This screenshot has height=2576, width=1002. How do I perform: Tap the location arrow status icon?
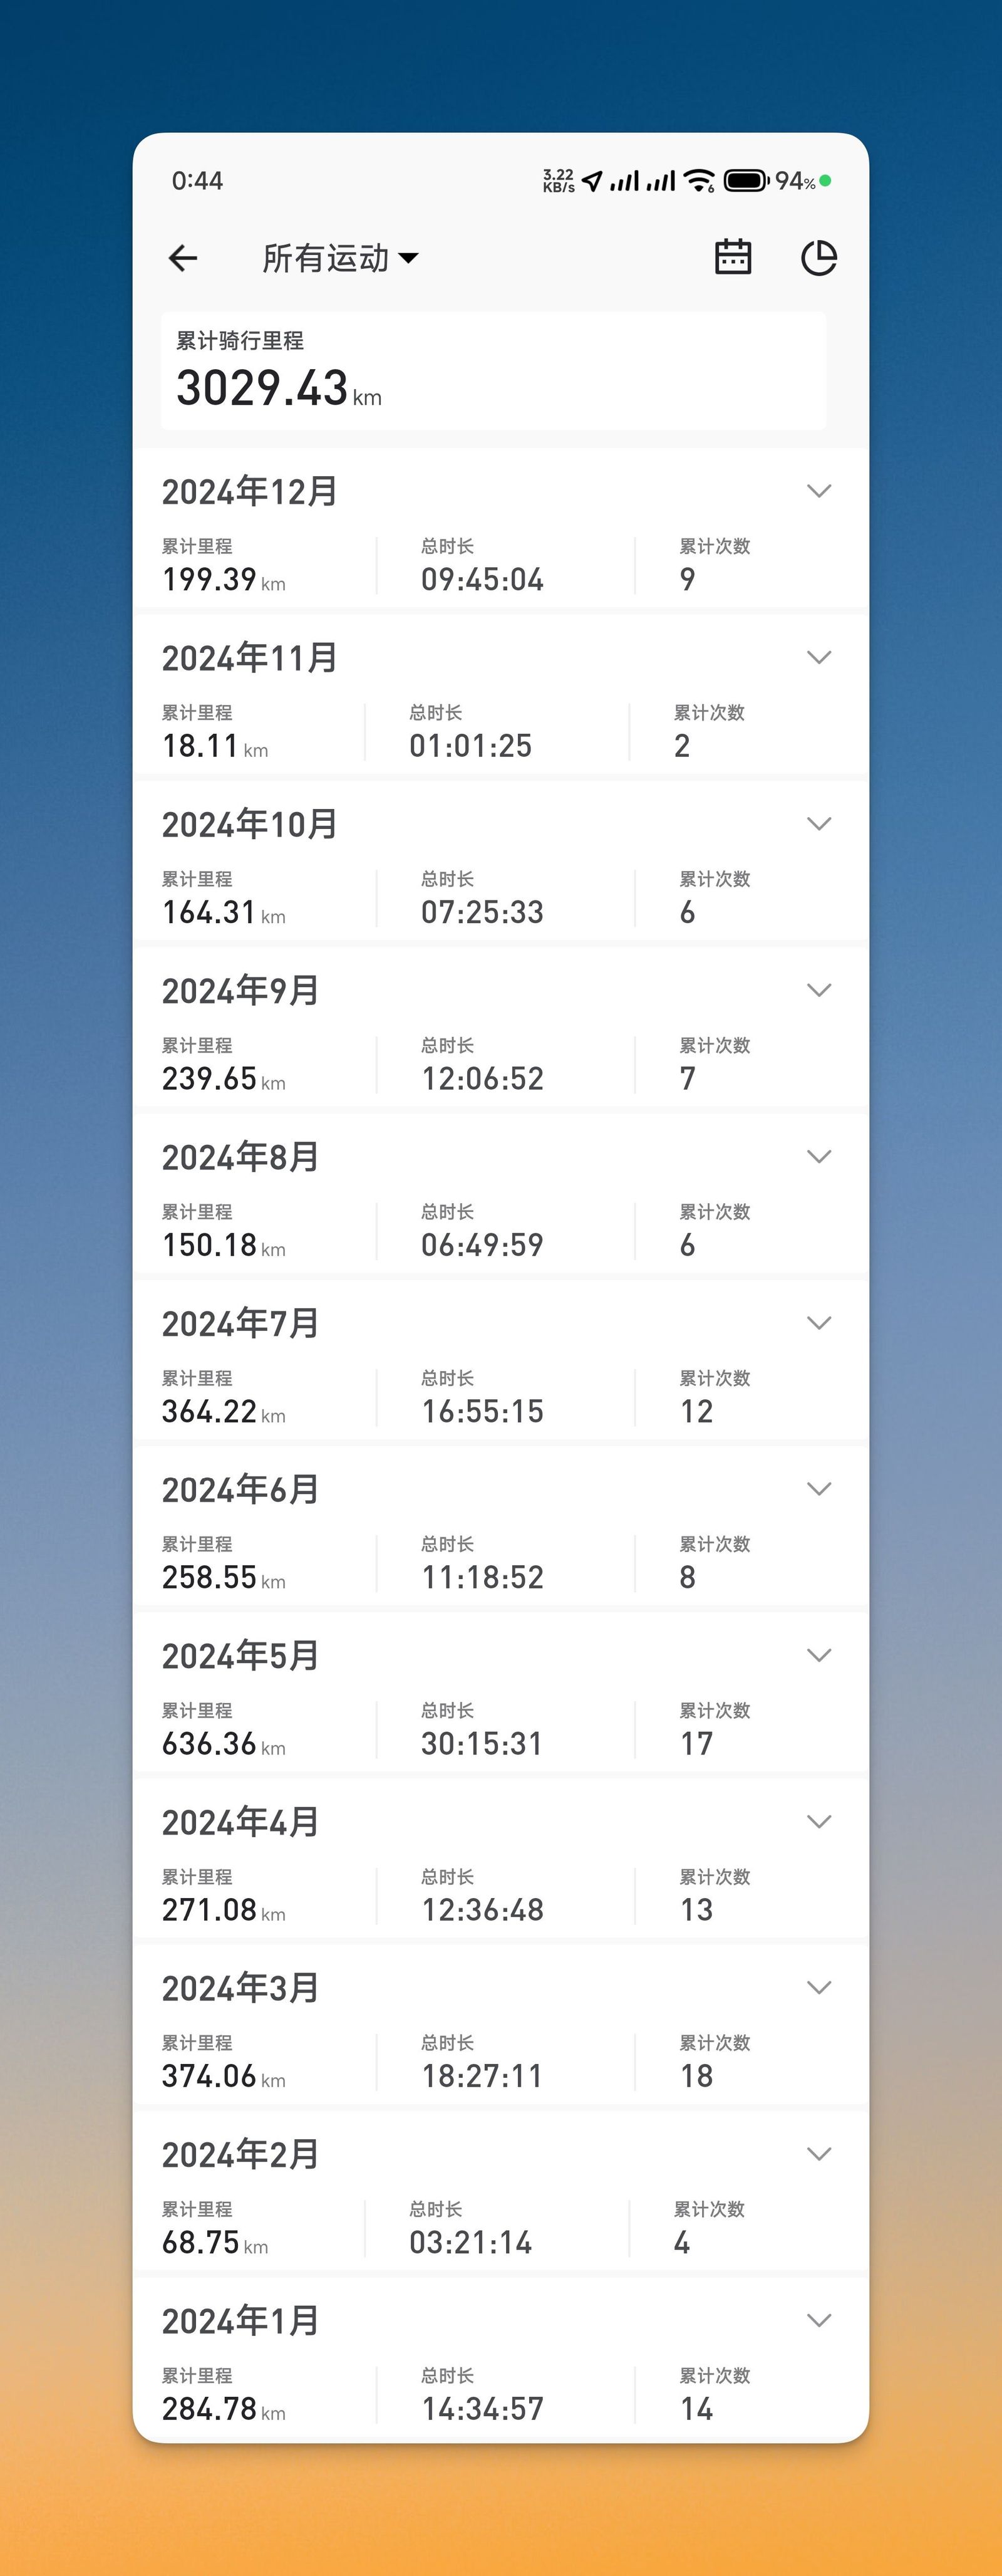(x=592, y=181)
